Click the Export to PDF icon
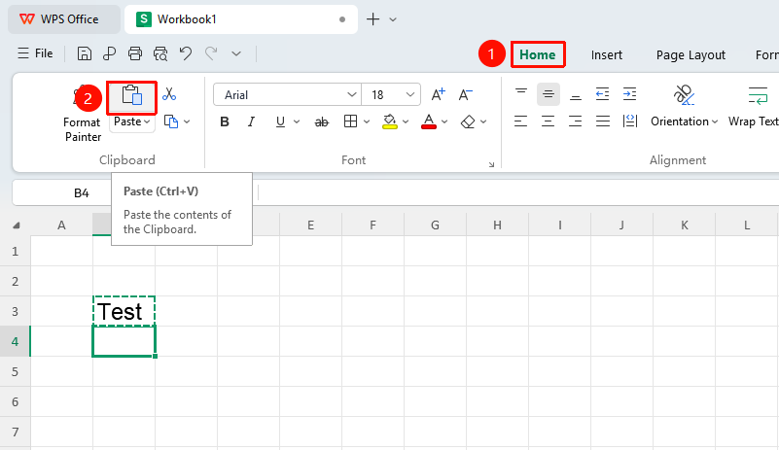779x450 pixels. (x=109, y=53)
